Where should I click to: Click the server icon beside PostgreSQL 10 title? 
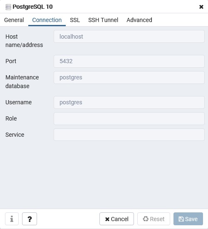(8, 7)
